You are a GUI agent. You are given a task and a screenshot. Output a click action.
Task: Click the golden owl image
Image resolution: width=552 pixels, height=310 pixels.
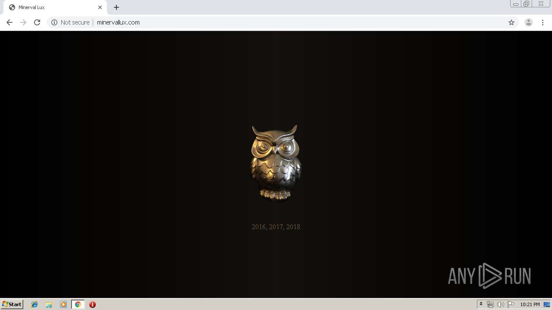(x=276, y=163)
